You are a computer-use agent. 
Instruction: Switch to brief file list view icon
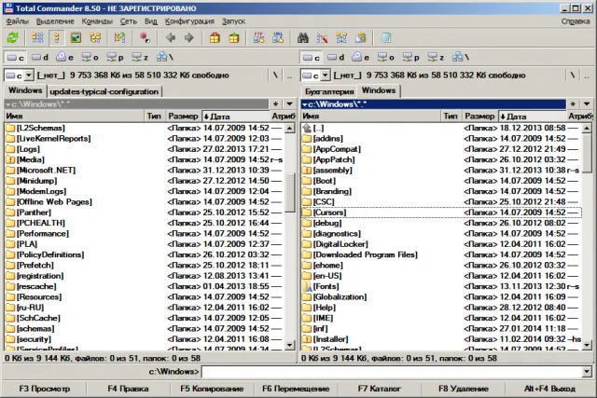pyautogui.click(x=37, y=37)
